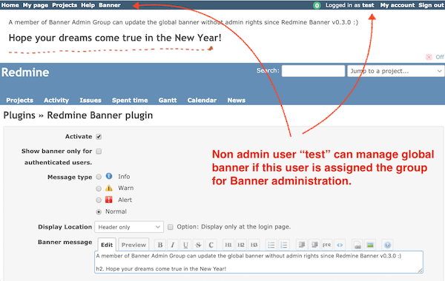Check display only at login page option
This screenshot has width=445, height=281.
[x=171, y=227]
